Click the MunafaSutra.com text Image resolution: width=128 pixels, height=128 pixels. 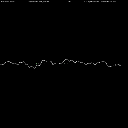109,2
